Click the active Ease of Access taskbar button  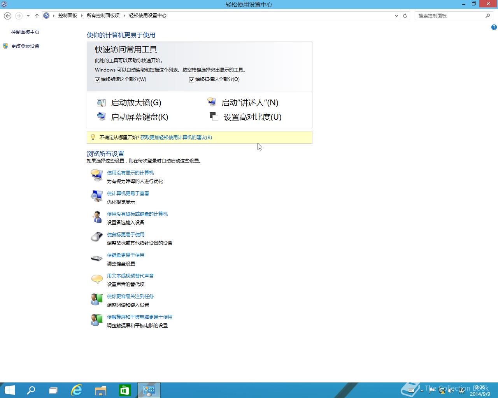[149, 390]
